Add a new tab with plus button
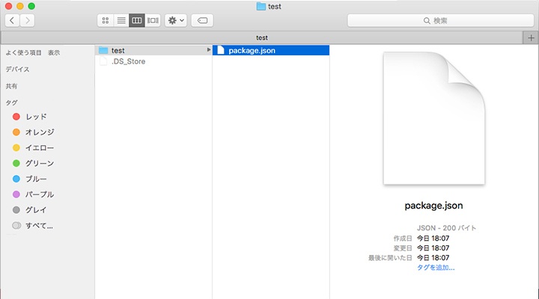Viewport: 539px width, 299px height. pyautogui.click(x=531, y=37)
